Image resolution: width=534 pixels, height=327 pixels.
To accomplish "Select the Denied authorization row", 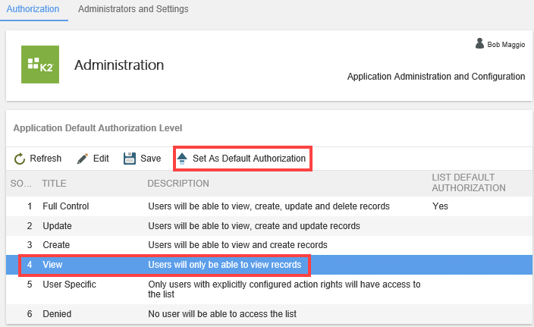I will pyautogui.click(x=56, y=313).
